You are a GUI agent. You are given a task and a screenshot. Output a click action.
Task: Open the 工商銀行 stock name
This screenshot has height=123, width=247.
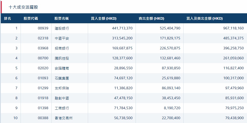tap(62, 108)
